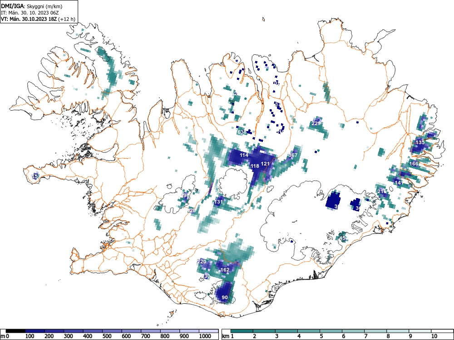
Task: Click the 'km' unit label of legend
Action: click(226, 336)
